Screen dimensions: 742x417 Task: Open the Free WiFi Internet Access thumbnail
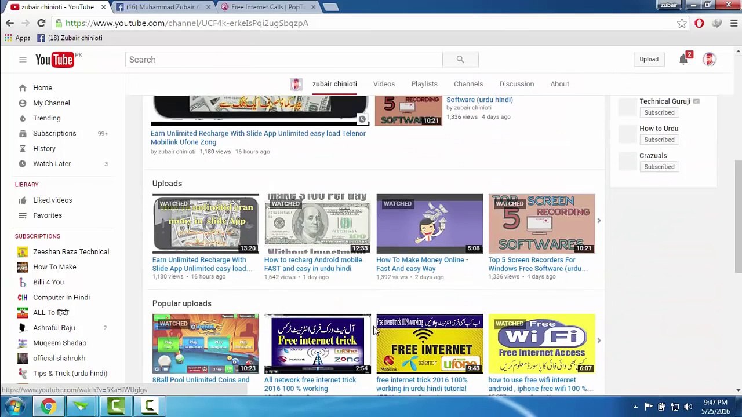541,343
